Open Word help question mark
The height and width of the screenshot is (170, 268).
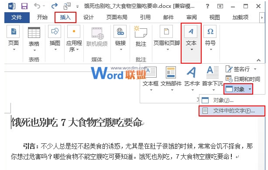207,6
